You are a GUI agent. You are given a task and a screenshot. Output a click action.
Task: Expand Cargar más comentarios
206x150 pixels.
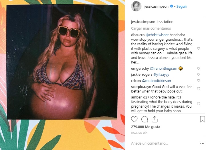tap(151, 28)
